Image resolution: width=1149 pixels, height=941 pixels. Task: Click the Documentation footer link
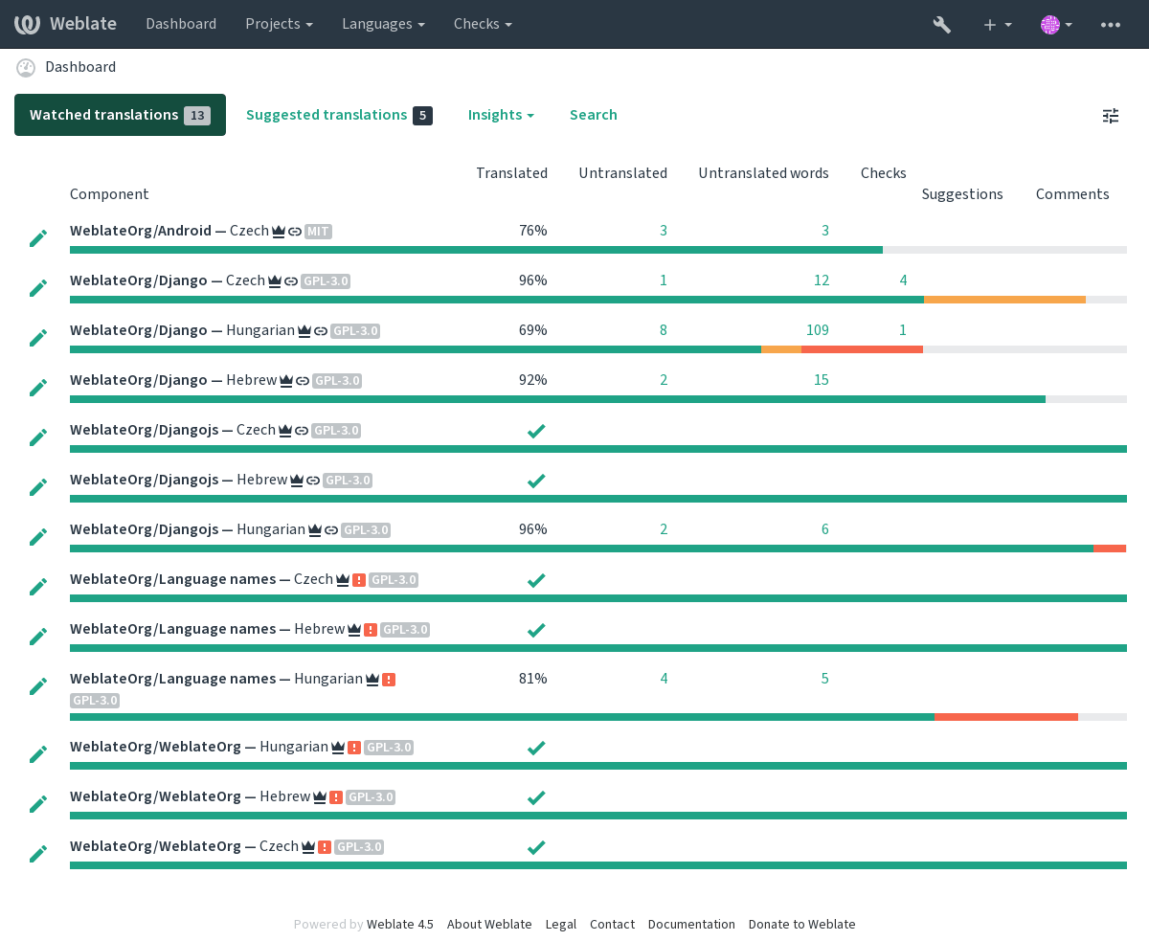pyautogui.click(x=691, y=925)
